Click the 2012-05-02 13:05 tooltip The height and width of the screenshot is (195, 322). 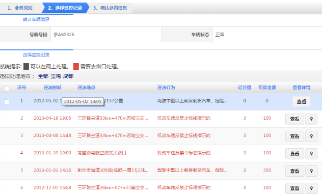point(83,102)
